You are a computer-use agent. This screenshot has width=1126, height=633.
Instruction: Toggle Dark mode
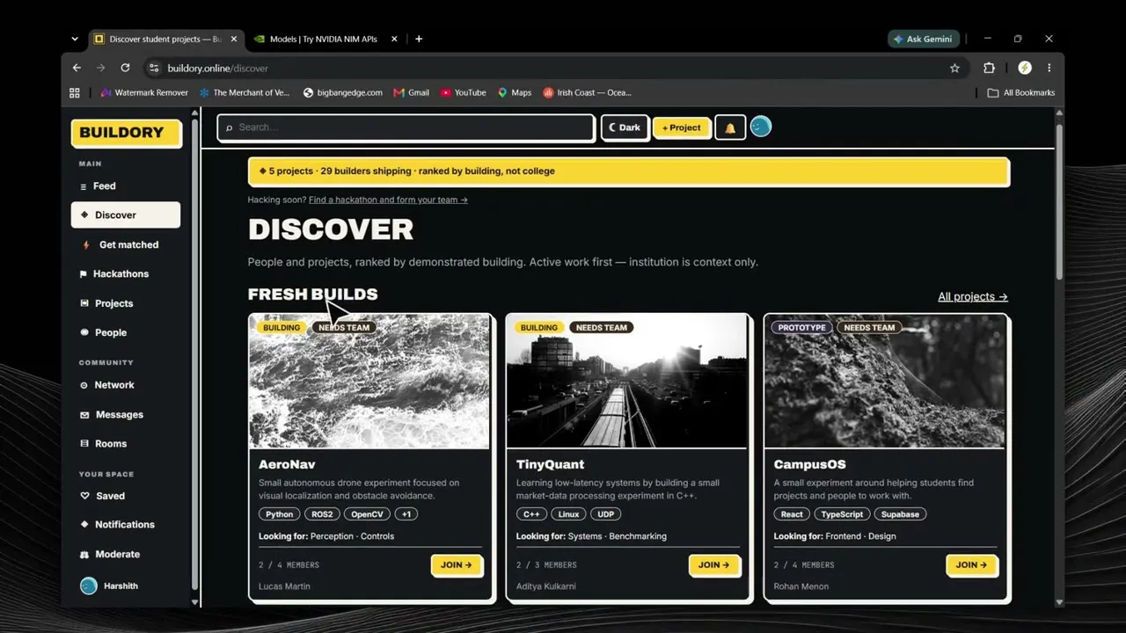625,127
